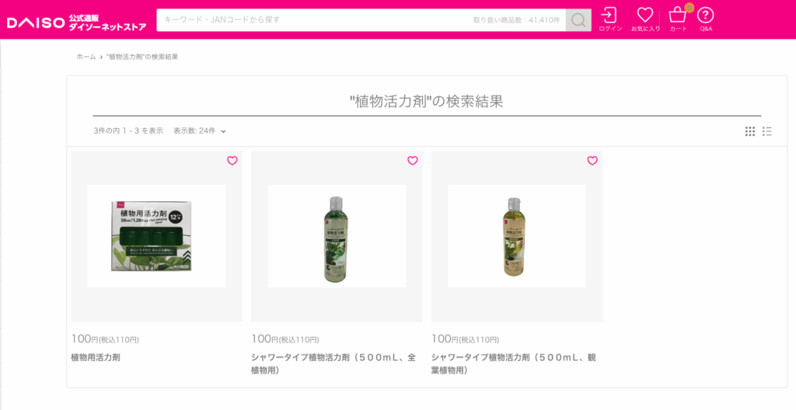Click the magnifying glass search button
Viewport: 796px width, 410px height.
click(578, 19)
